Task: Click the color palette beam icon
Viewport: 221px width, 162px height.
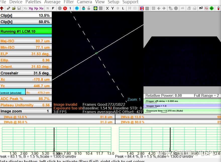Action: click(x=95, y=8)
